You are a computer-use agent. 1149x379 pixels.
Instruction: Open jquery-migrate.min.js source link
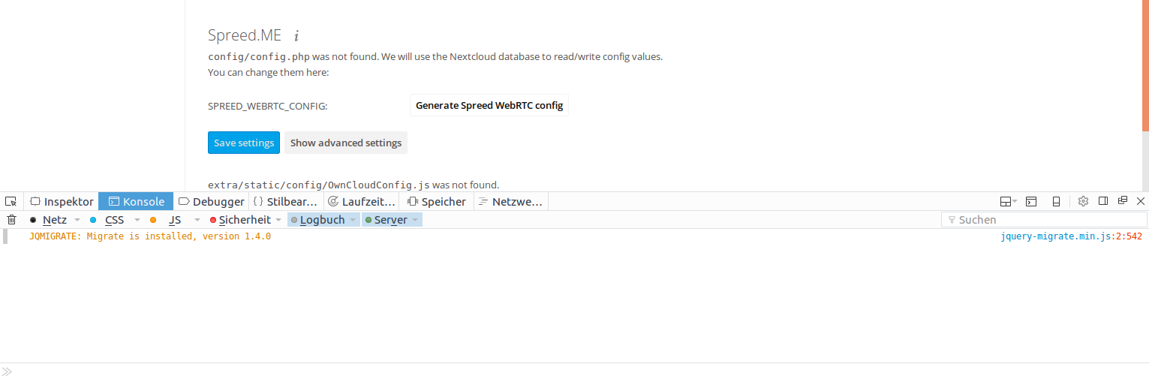coord(1071,236)
